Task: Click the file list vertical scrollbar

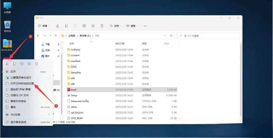Action: click(x=241, y=80)
